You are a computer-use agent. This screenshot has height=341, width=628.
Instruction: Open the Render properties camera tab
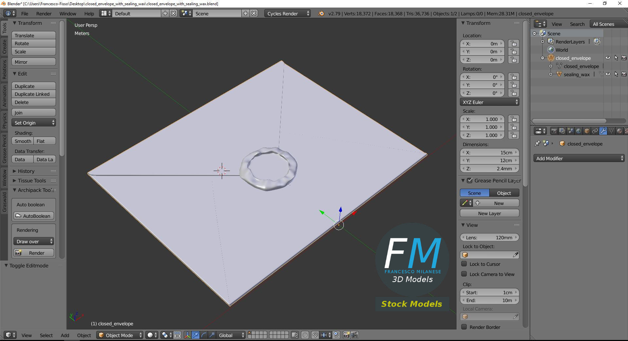pos(554,131)
